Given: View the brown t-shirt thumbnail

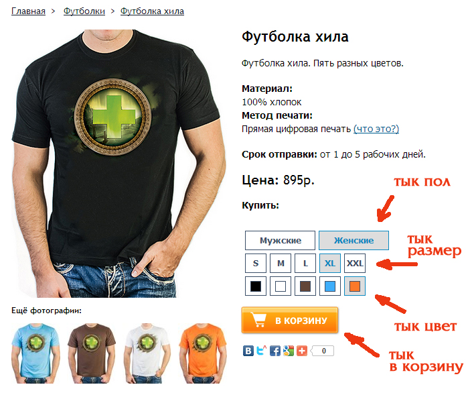Looking at the screenshot, I should pyautogui.click(x=92, y=353).
